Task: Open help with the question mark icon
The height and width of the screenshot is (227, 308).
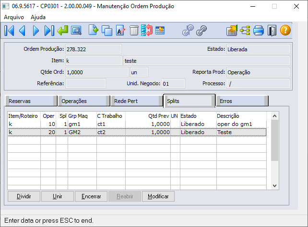Action: pyautogui.click(x=285, y=30)
